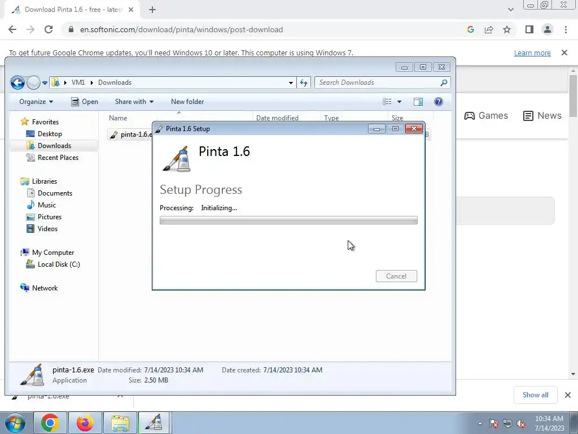Share this page using the share icon
Image resolution: width=578 pixels, height=434 pixels.
pyautogui.click(x=489, y=29)
